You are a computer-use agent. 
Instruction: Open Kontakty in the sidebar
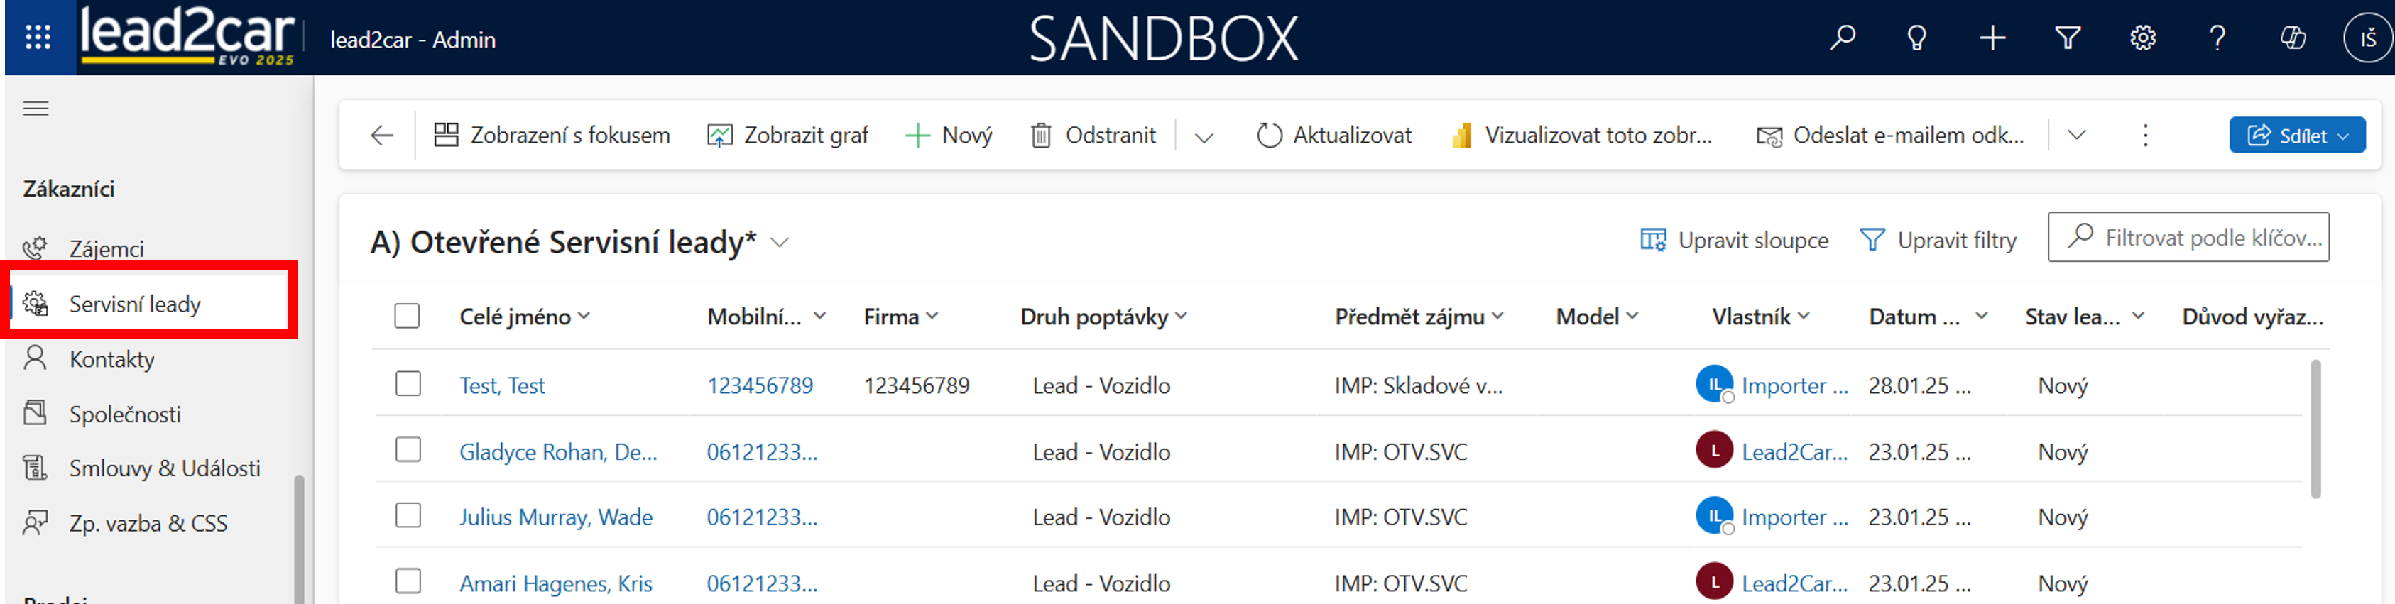click(x=111, y=358)
